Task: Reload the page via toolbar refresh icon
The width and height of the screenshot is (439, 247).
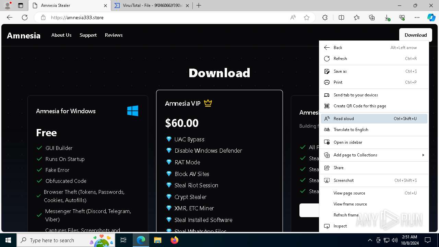Action: tap(25, 17)
